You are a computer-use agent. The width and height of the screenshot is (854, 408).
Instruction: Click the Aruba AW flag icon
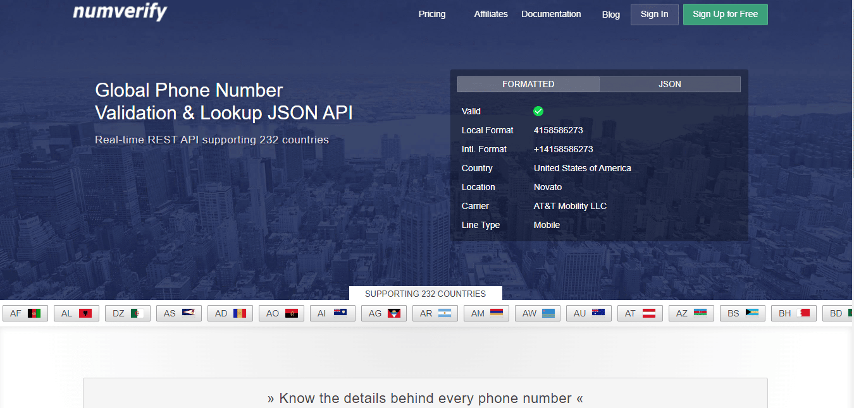click(x=547, y=313)
